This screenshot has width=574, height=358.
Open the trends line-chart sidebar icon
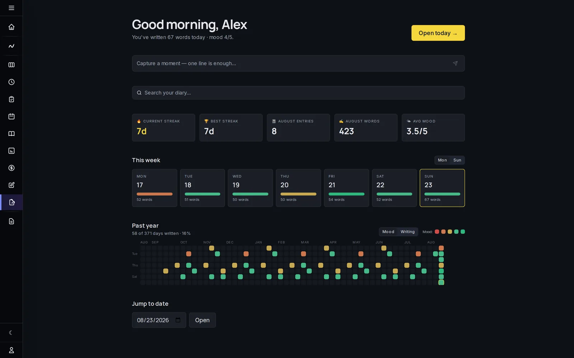coord(11,46)
